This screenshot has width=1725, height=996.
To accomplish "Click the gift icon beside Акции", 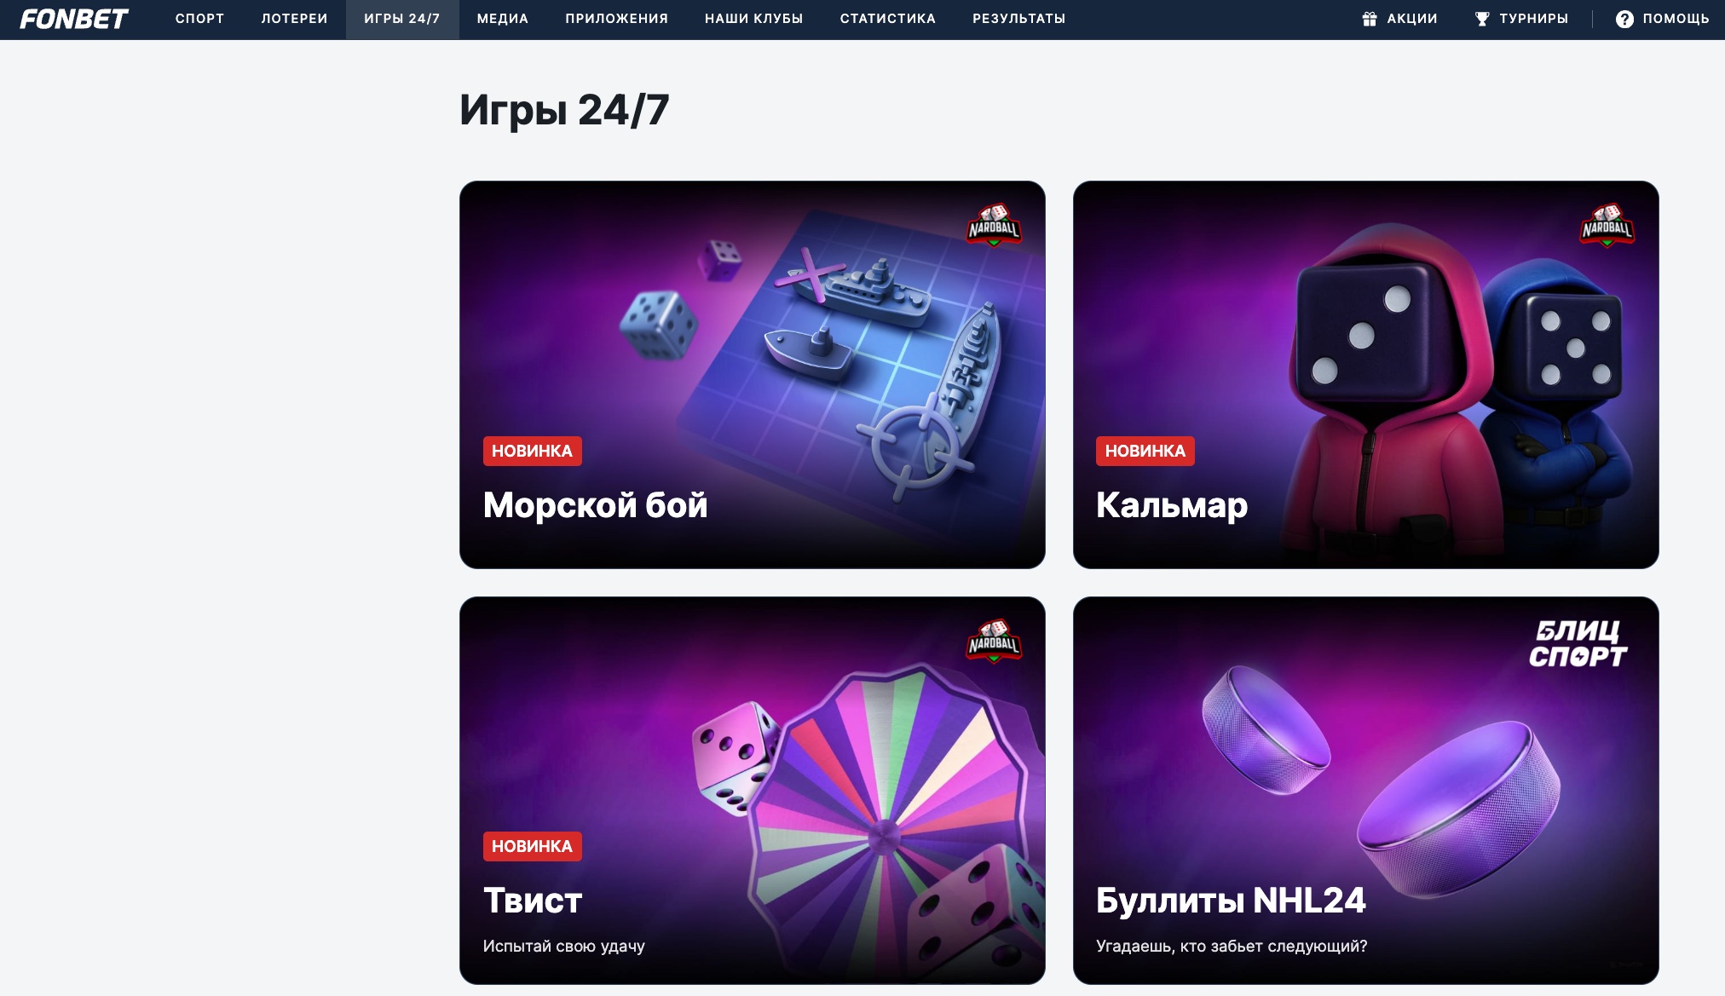I will 1370,19.
